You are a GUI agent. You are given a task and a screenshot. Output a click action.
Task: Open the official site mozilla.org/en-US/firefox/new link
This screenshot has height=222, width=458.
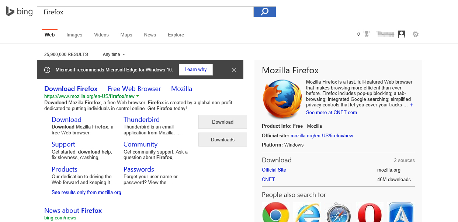click(322, 135)
